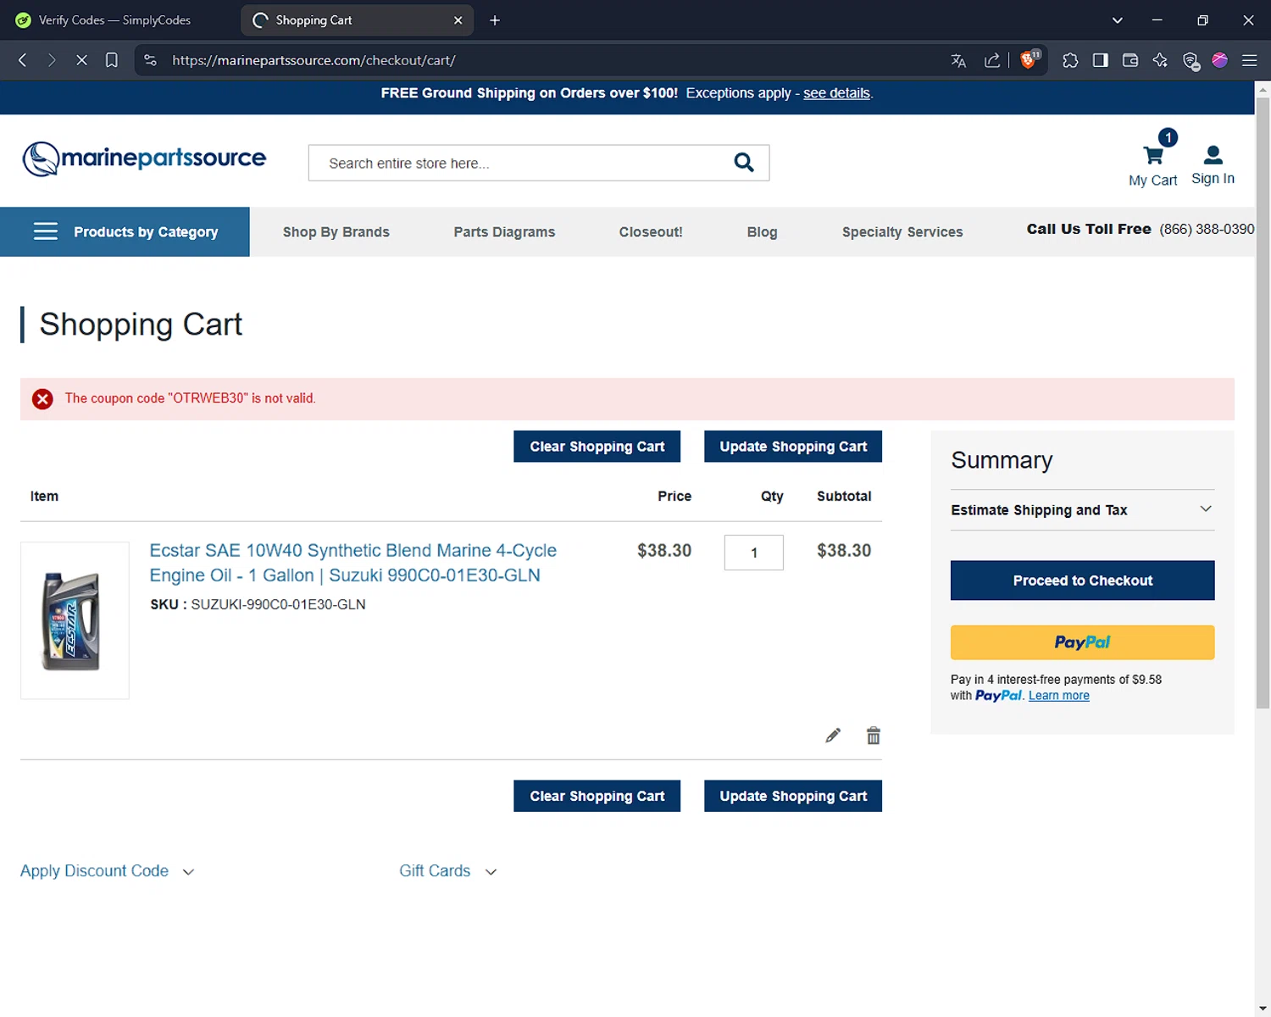1271x1017 pixels.
Task: Click the Ecstar engine oil thumbnail
Action: click(75, 620)
